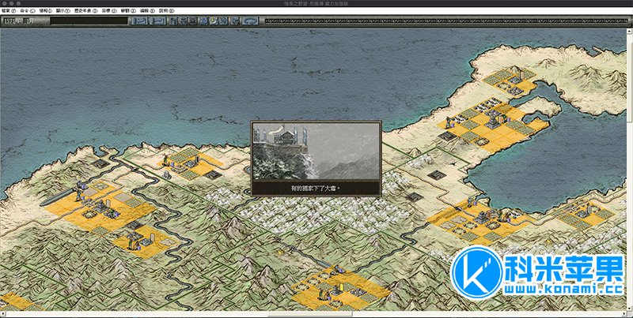The image size is (633, 318).
Task: Select the castle on the northern peninsula
Action: click(515, 80)
